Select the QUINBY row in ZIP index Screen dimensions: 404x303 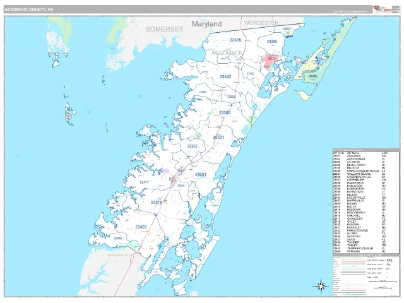360,234
